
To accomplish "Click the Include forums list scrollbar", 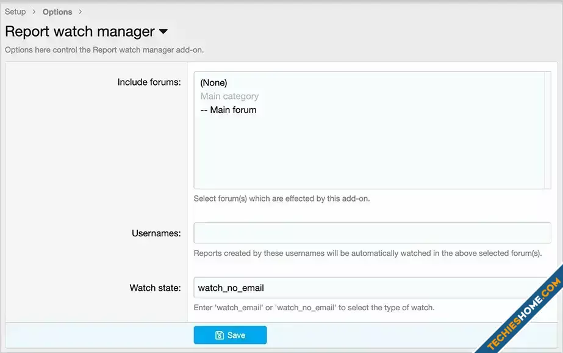I will pyautogui.click(x=547, y=129).
